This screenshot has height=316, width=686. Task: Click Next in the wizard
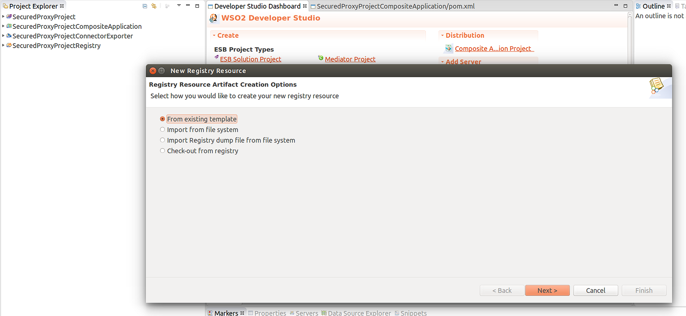pos(548,290)
